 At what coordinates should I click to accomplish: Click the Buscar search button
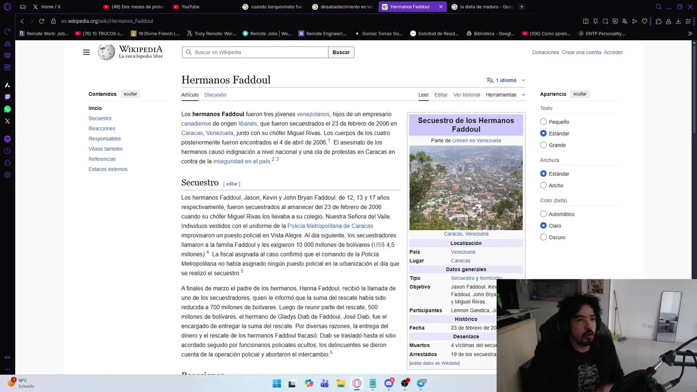click(x=341, y=52)
